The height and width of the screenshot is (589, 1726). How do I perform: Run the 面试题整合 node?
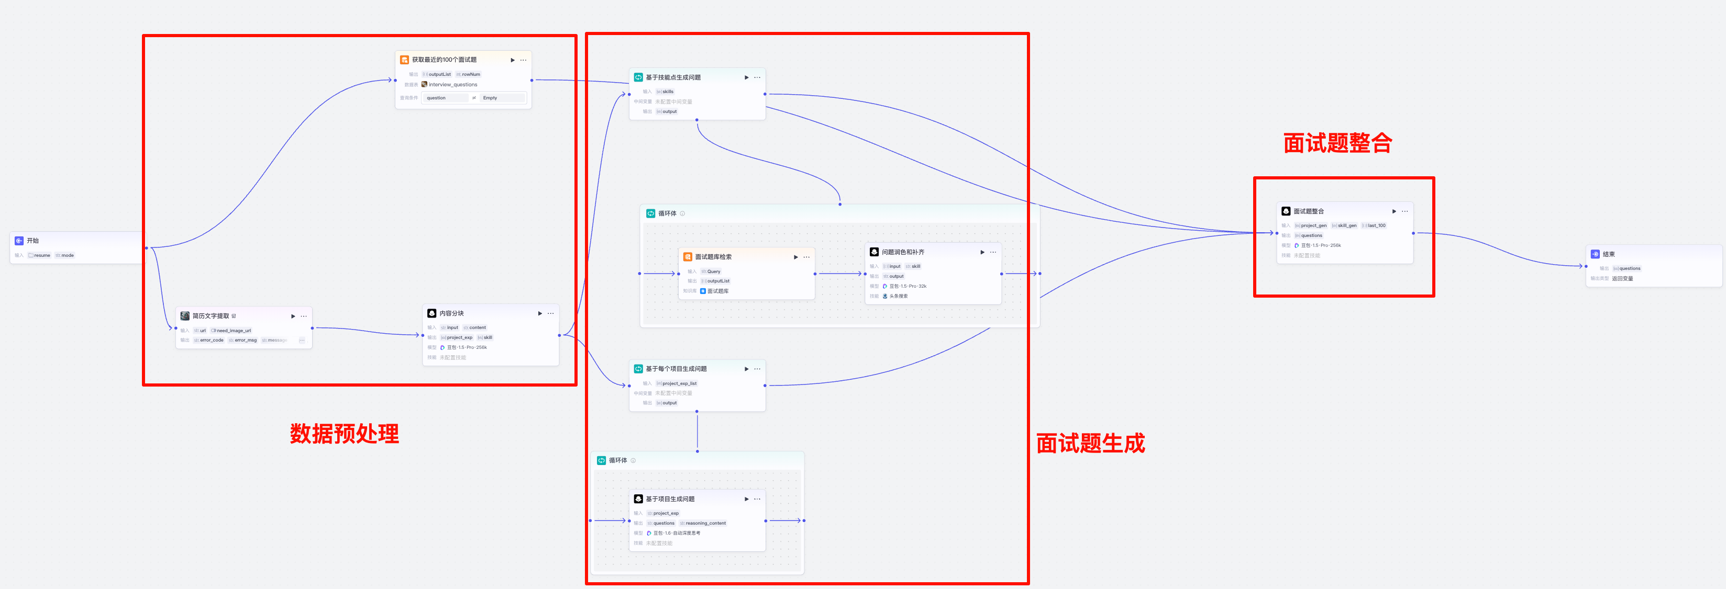pyautogui.click(x=1395, y=211)
